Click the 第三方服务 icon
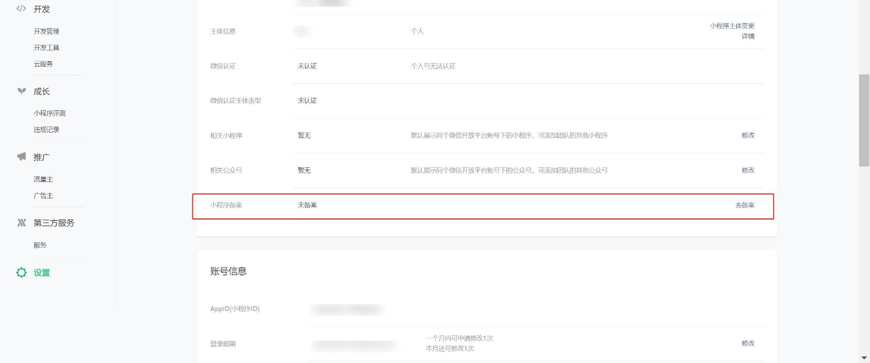The width and height of the screenshot is (870, 363). point(21,223)
